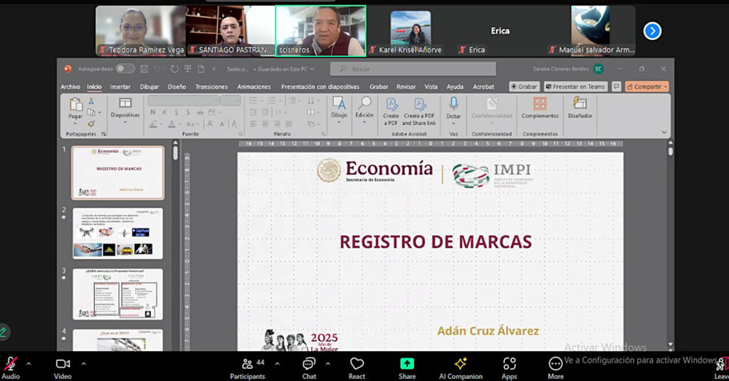Select slide 2 thumbnail

(117, 234)
